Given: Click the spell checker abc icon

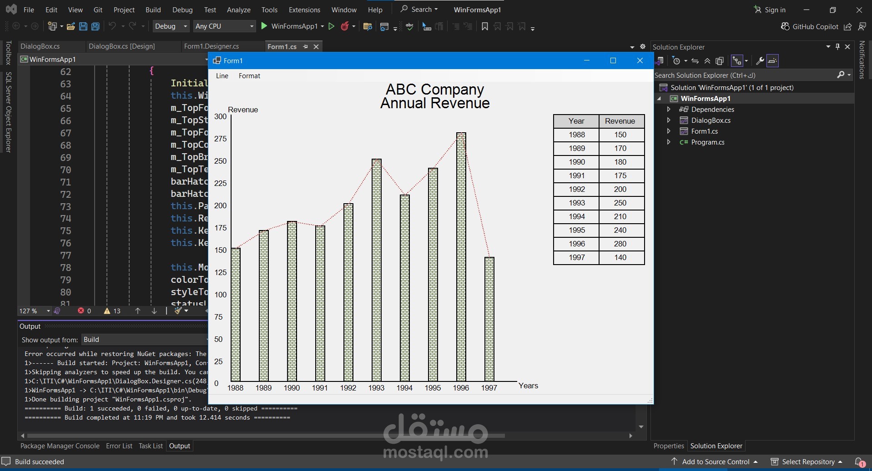Looking at the screenshot, I should coord(410,26).
